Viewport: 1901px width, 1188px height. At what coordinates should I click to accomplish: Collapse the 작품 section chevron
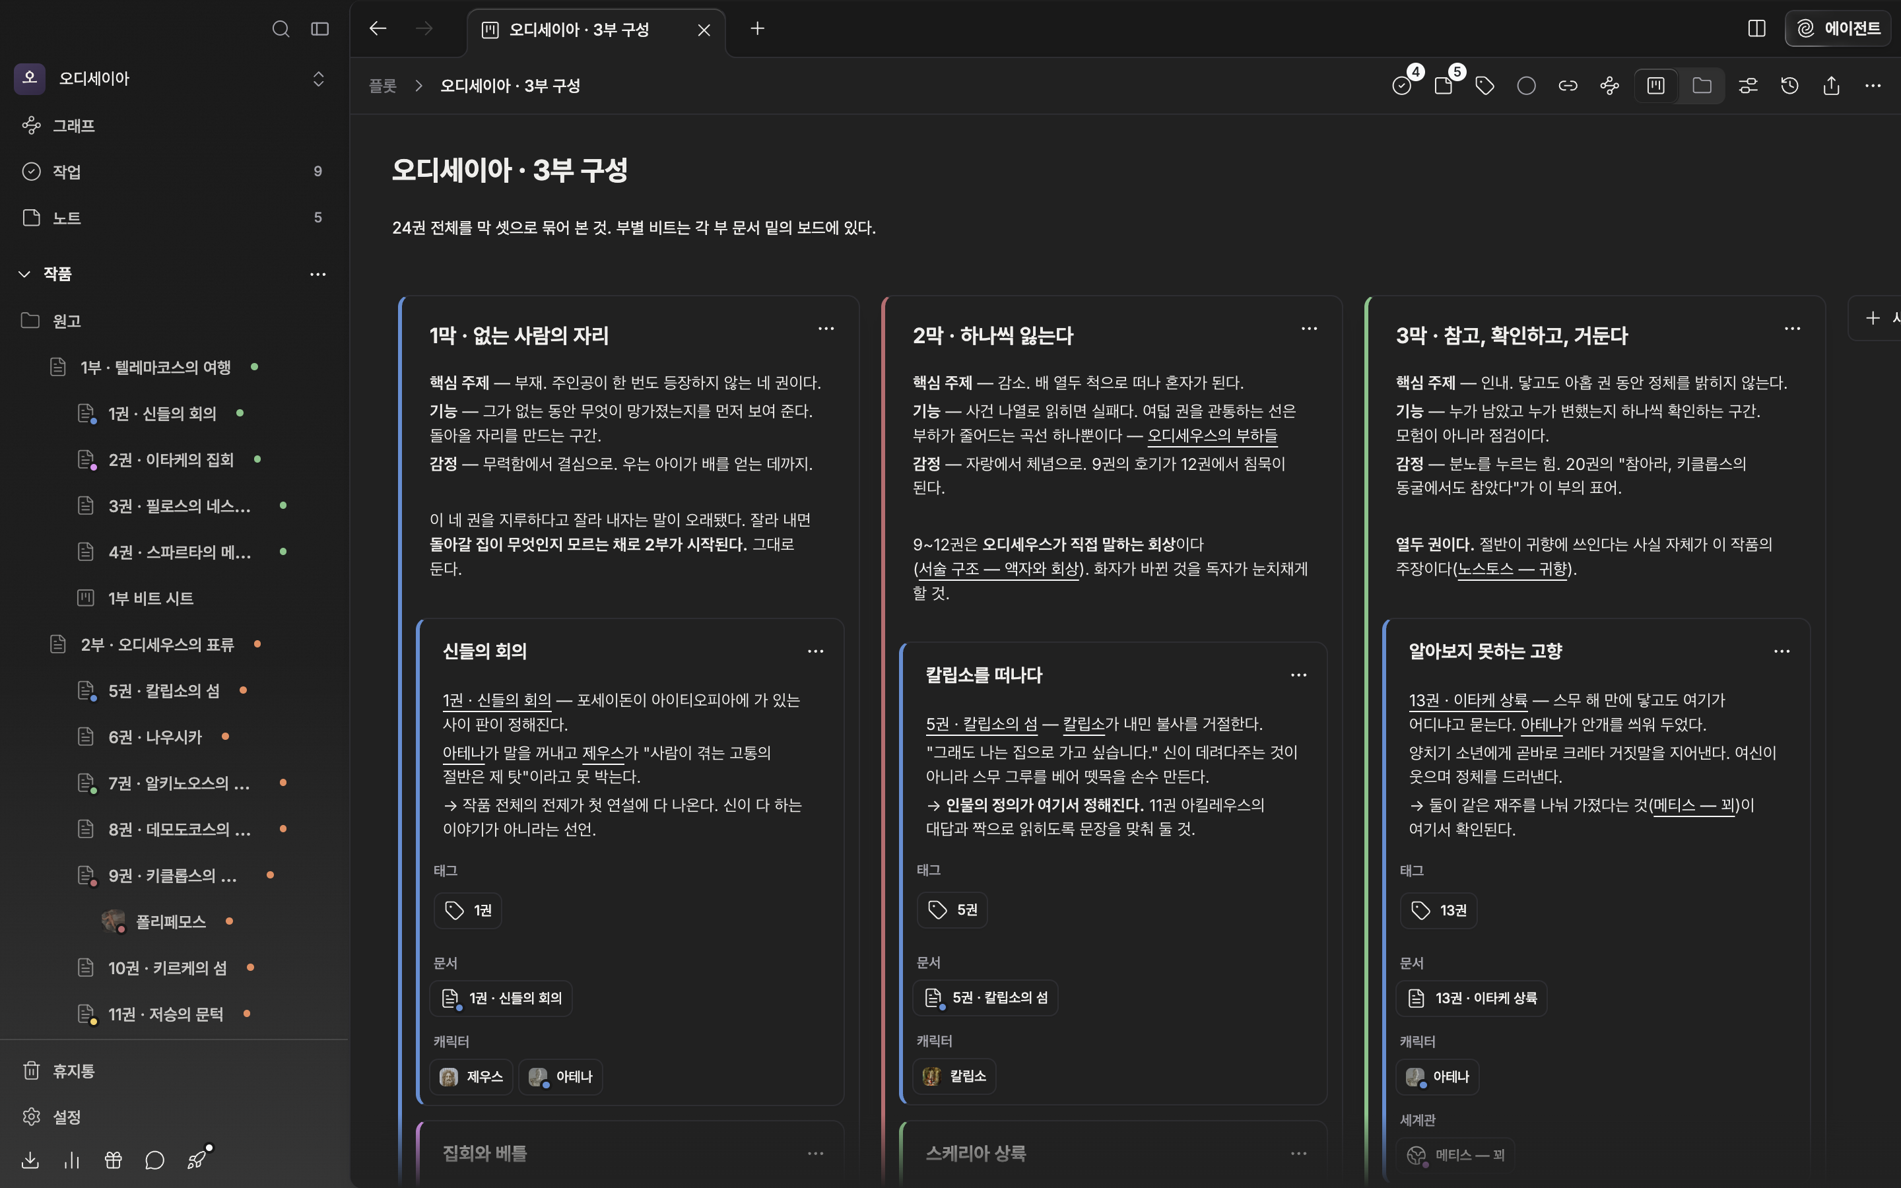[x=24, y=273]
